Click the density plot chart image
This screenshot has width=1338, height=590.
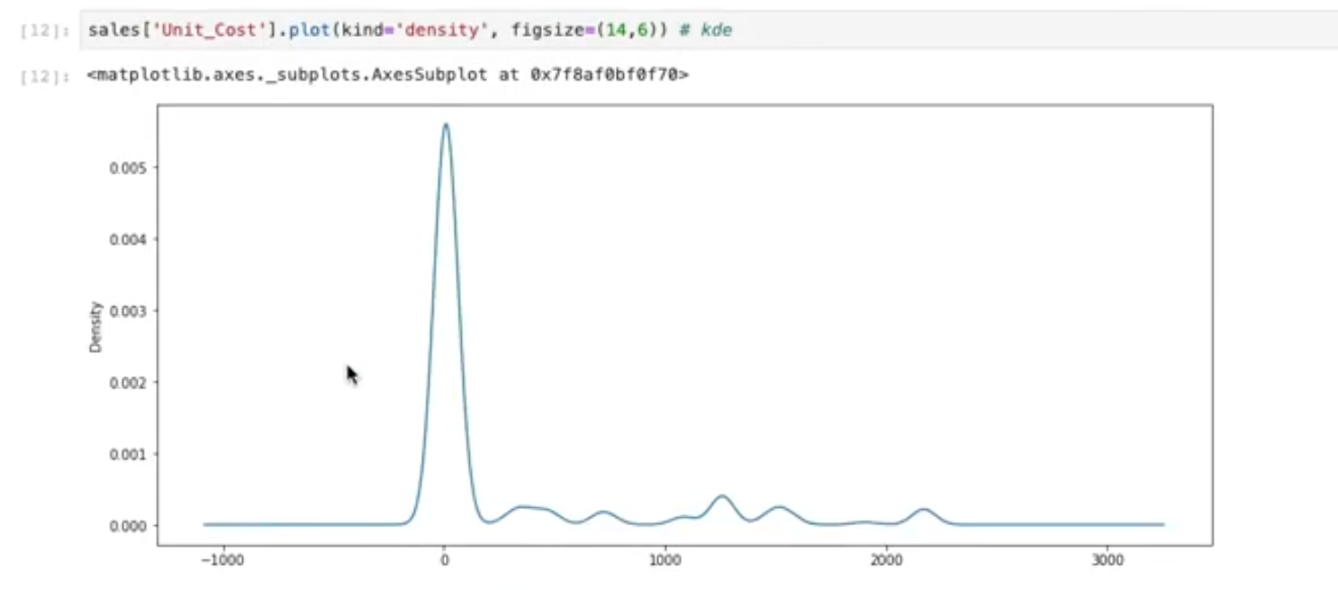coord(651,336)
